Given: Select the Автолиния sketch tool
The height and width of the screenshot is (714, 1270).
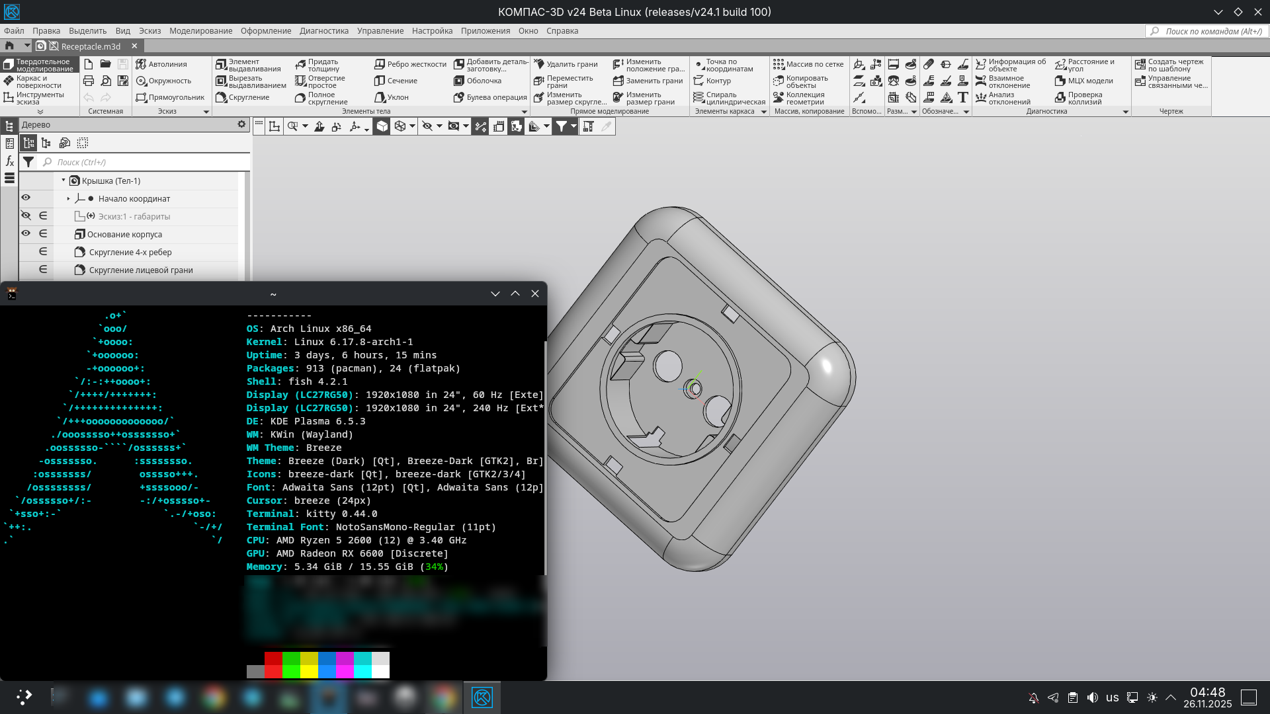Looking at the screenshot, I should click(x=161, y=64).
